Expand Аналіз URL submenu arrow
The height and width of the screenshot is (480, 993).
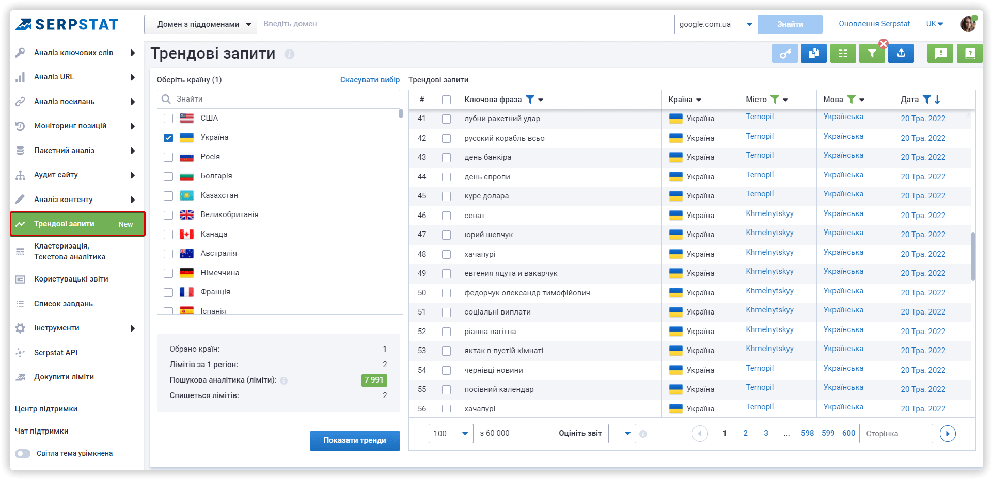133,77
